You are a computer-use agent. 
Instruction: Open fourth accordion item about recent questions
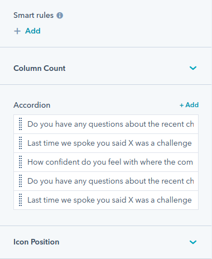106,181
